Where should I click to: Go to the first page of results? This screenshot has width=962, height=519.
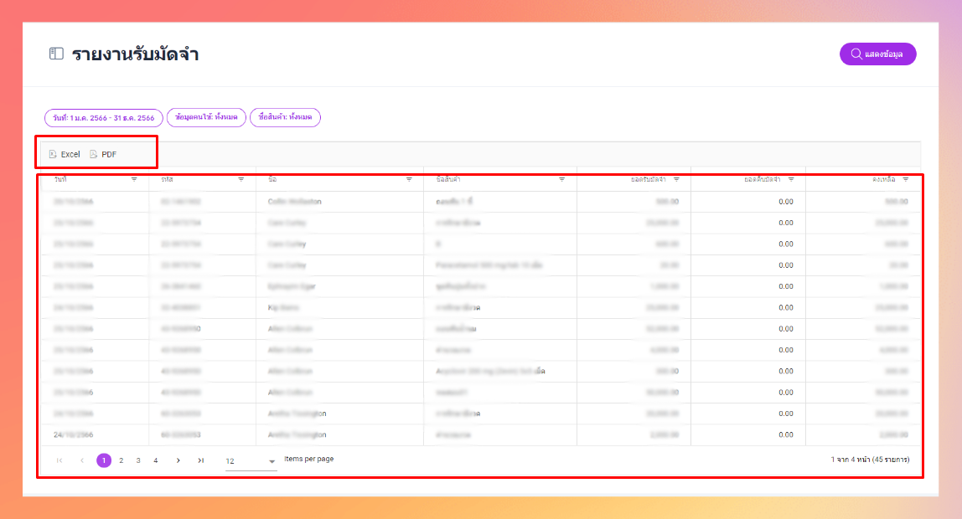tap(59, 460)
